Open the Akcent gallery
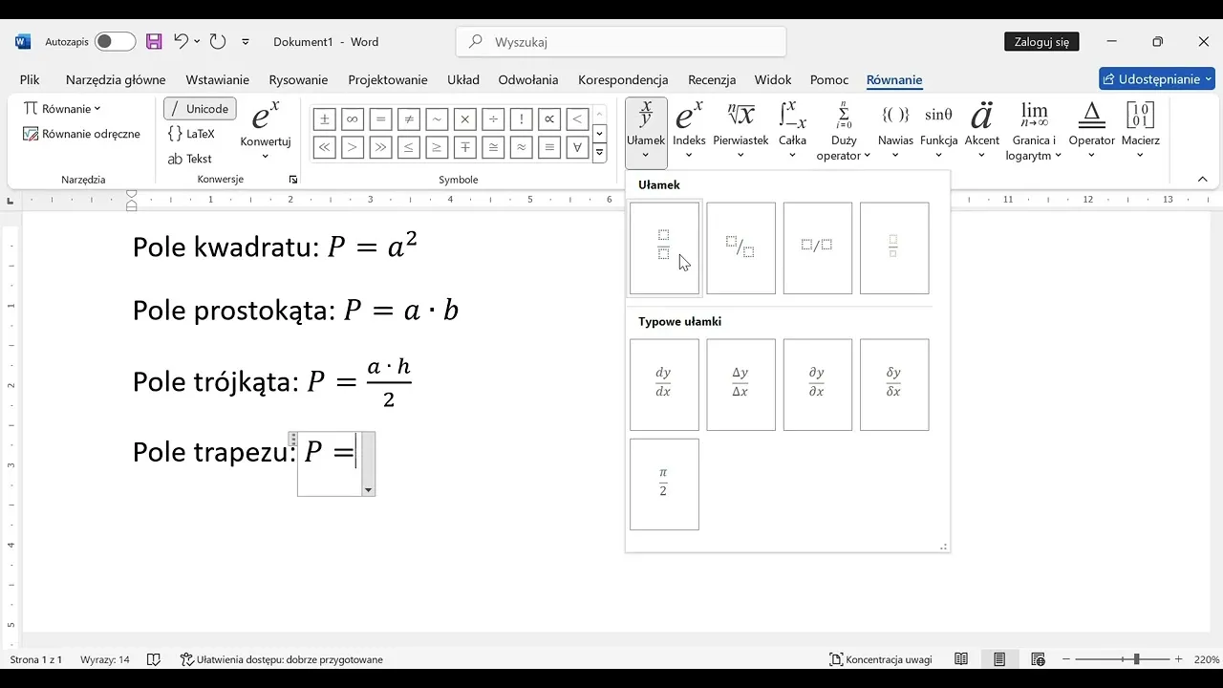The image size is (1223, 688). tap(982, 131)
